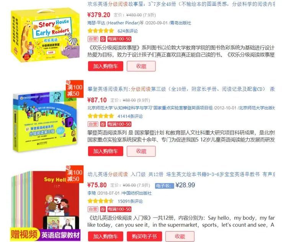
Task: Click the 自营 badge on Story House listing
Action: pyautogui.click(x=93, y=39)
